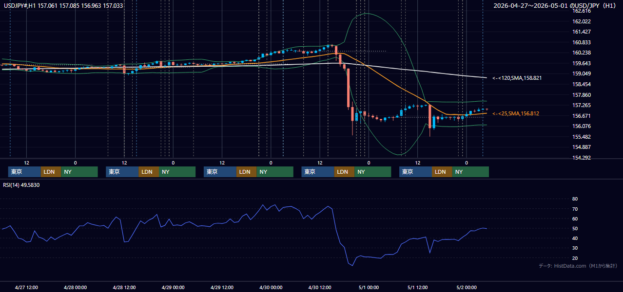Click RSI scale value 40

click(x=575, y=238)
